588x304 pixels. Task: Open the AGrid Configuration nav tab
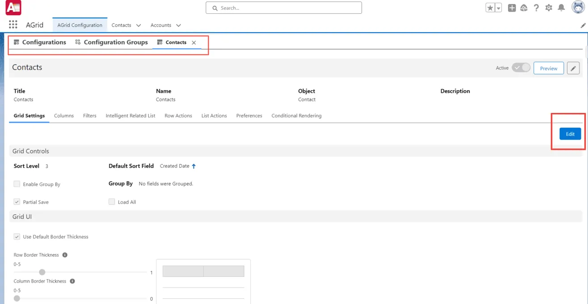[80, 25]
